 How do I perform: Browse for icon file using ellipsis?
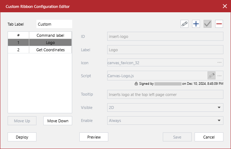tap(219, 62)
